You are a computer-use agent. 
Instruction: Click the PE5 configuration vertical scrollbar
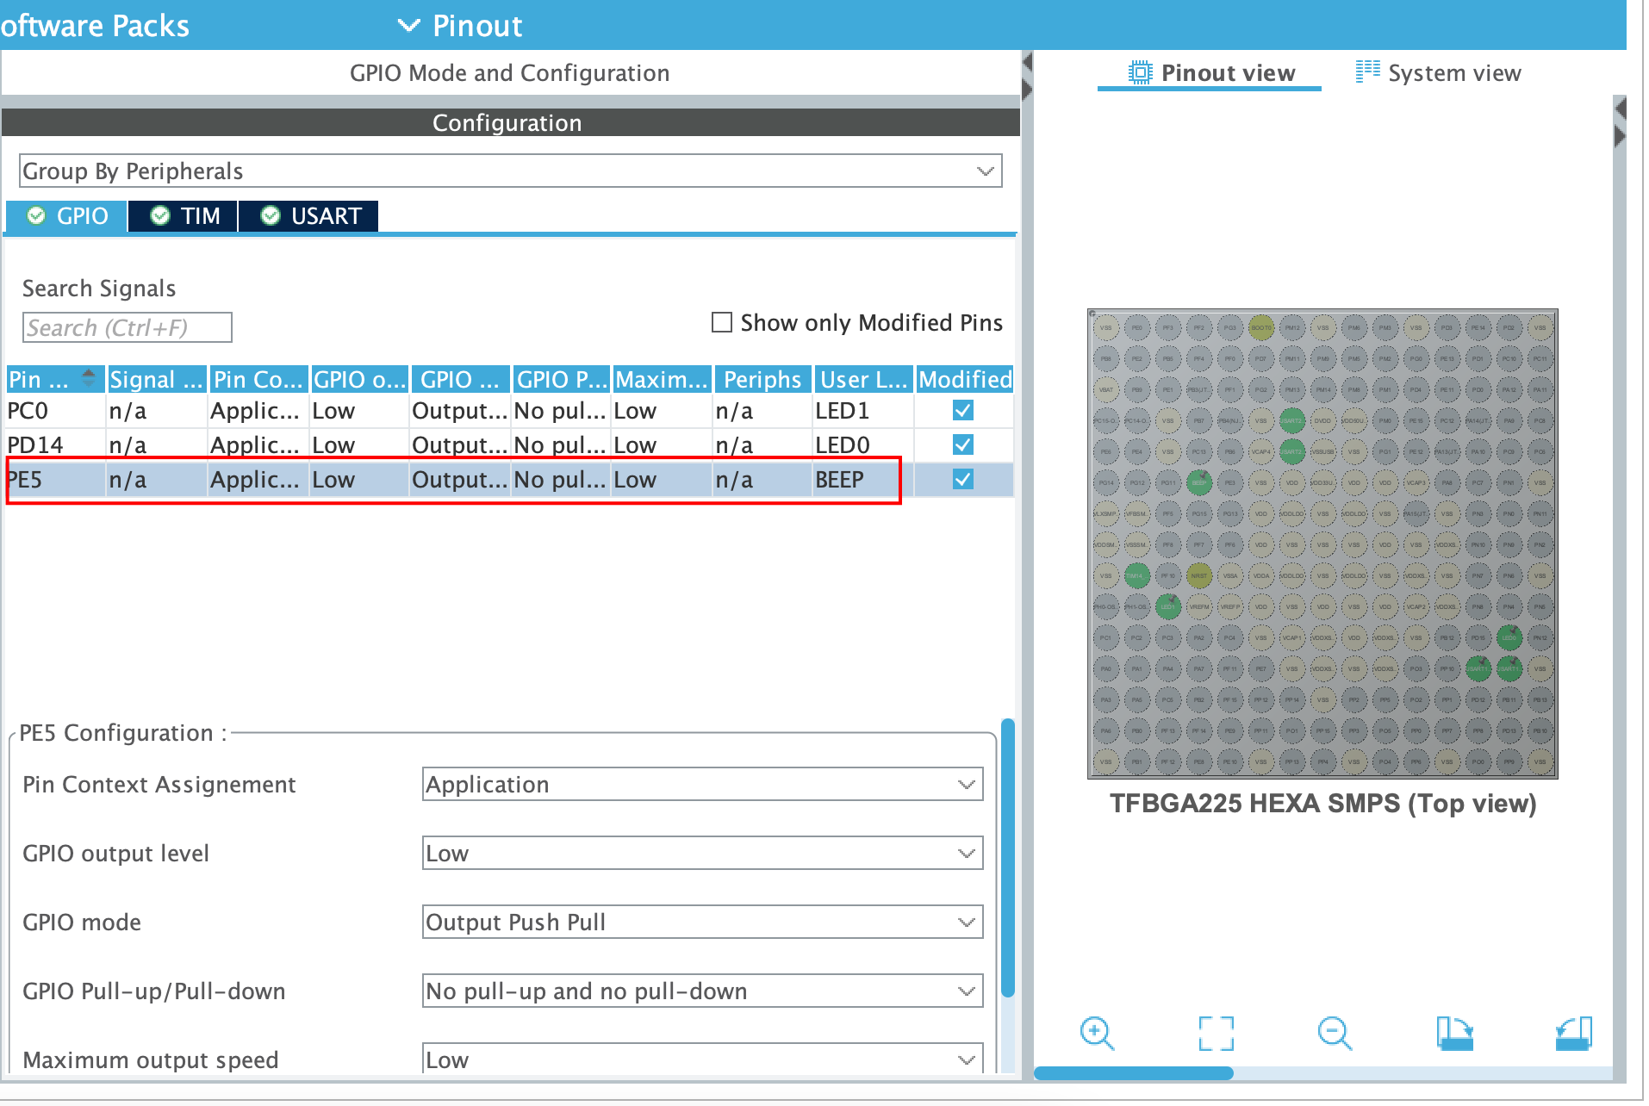(1007, 858)
